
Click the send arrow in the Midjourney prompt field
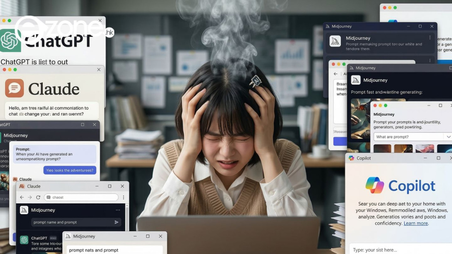pyautogui.click(x=116, y=222)
